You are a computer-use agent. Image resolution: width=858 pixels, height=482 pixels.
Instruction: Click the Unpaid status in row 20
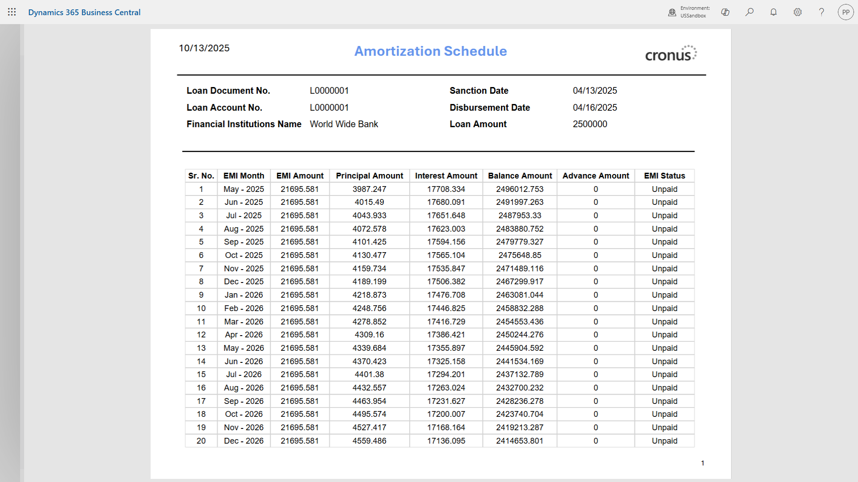664,441
